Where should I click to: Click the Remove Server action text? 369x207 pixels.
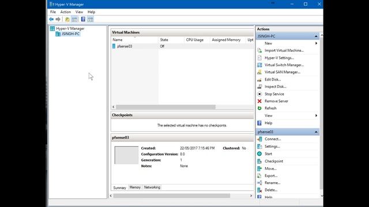(x=276, y=101)
